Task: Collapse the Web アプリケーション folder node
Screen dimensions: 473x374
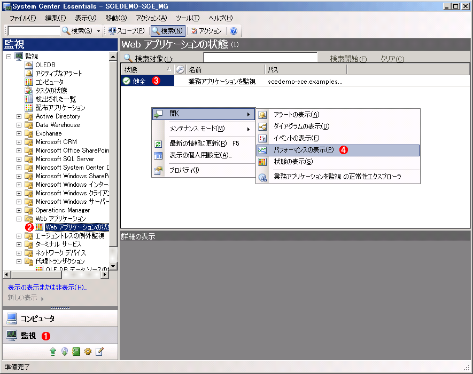Action: coord(19,219)
